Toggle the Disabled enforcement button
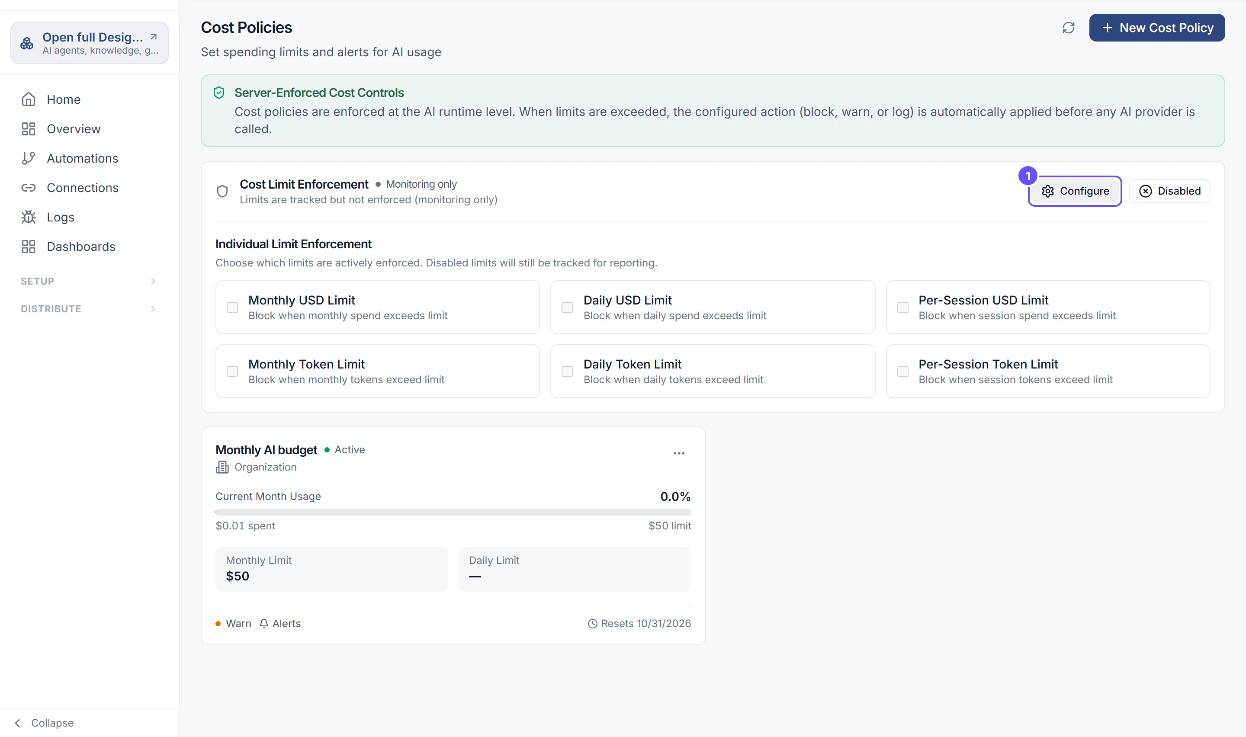 click(x=1169, y=191)
